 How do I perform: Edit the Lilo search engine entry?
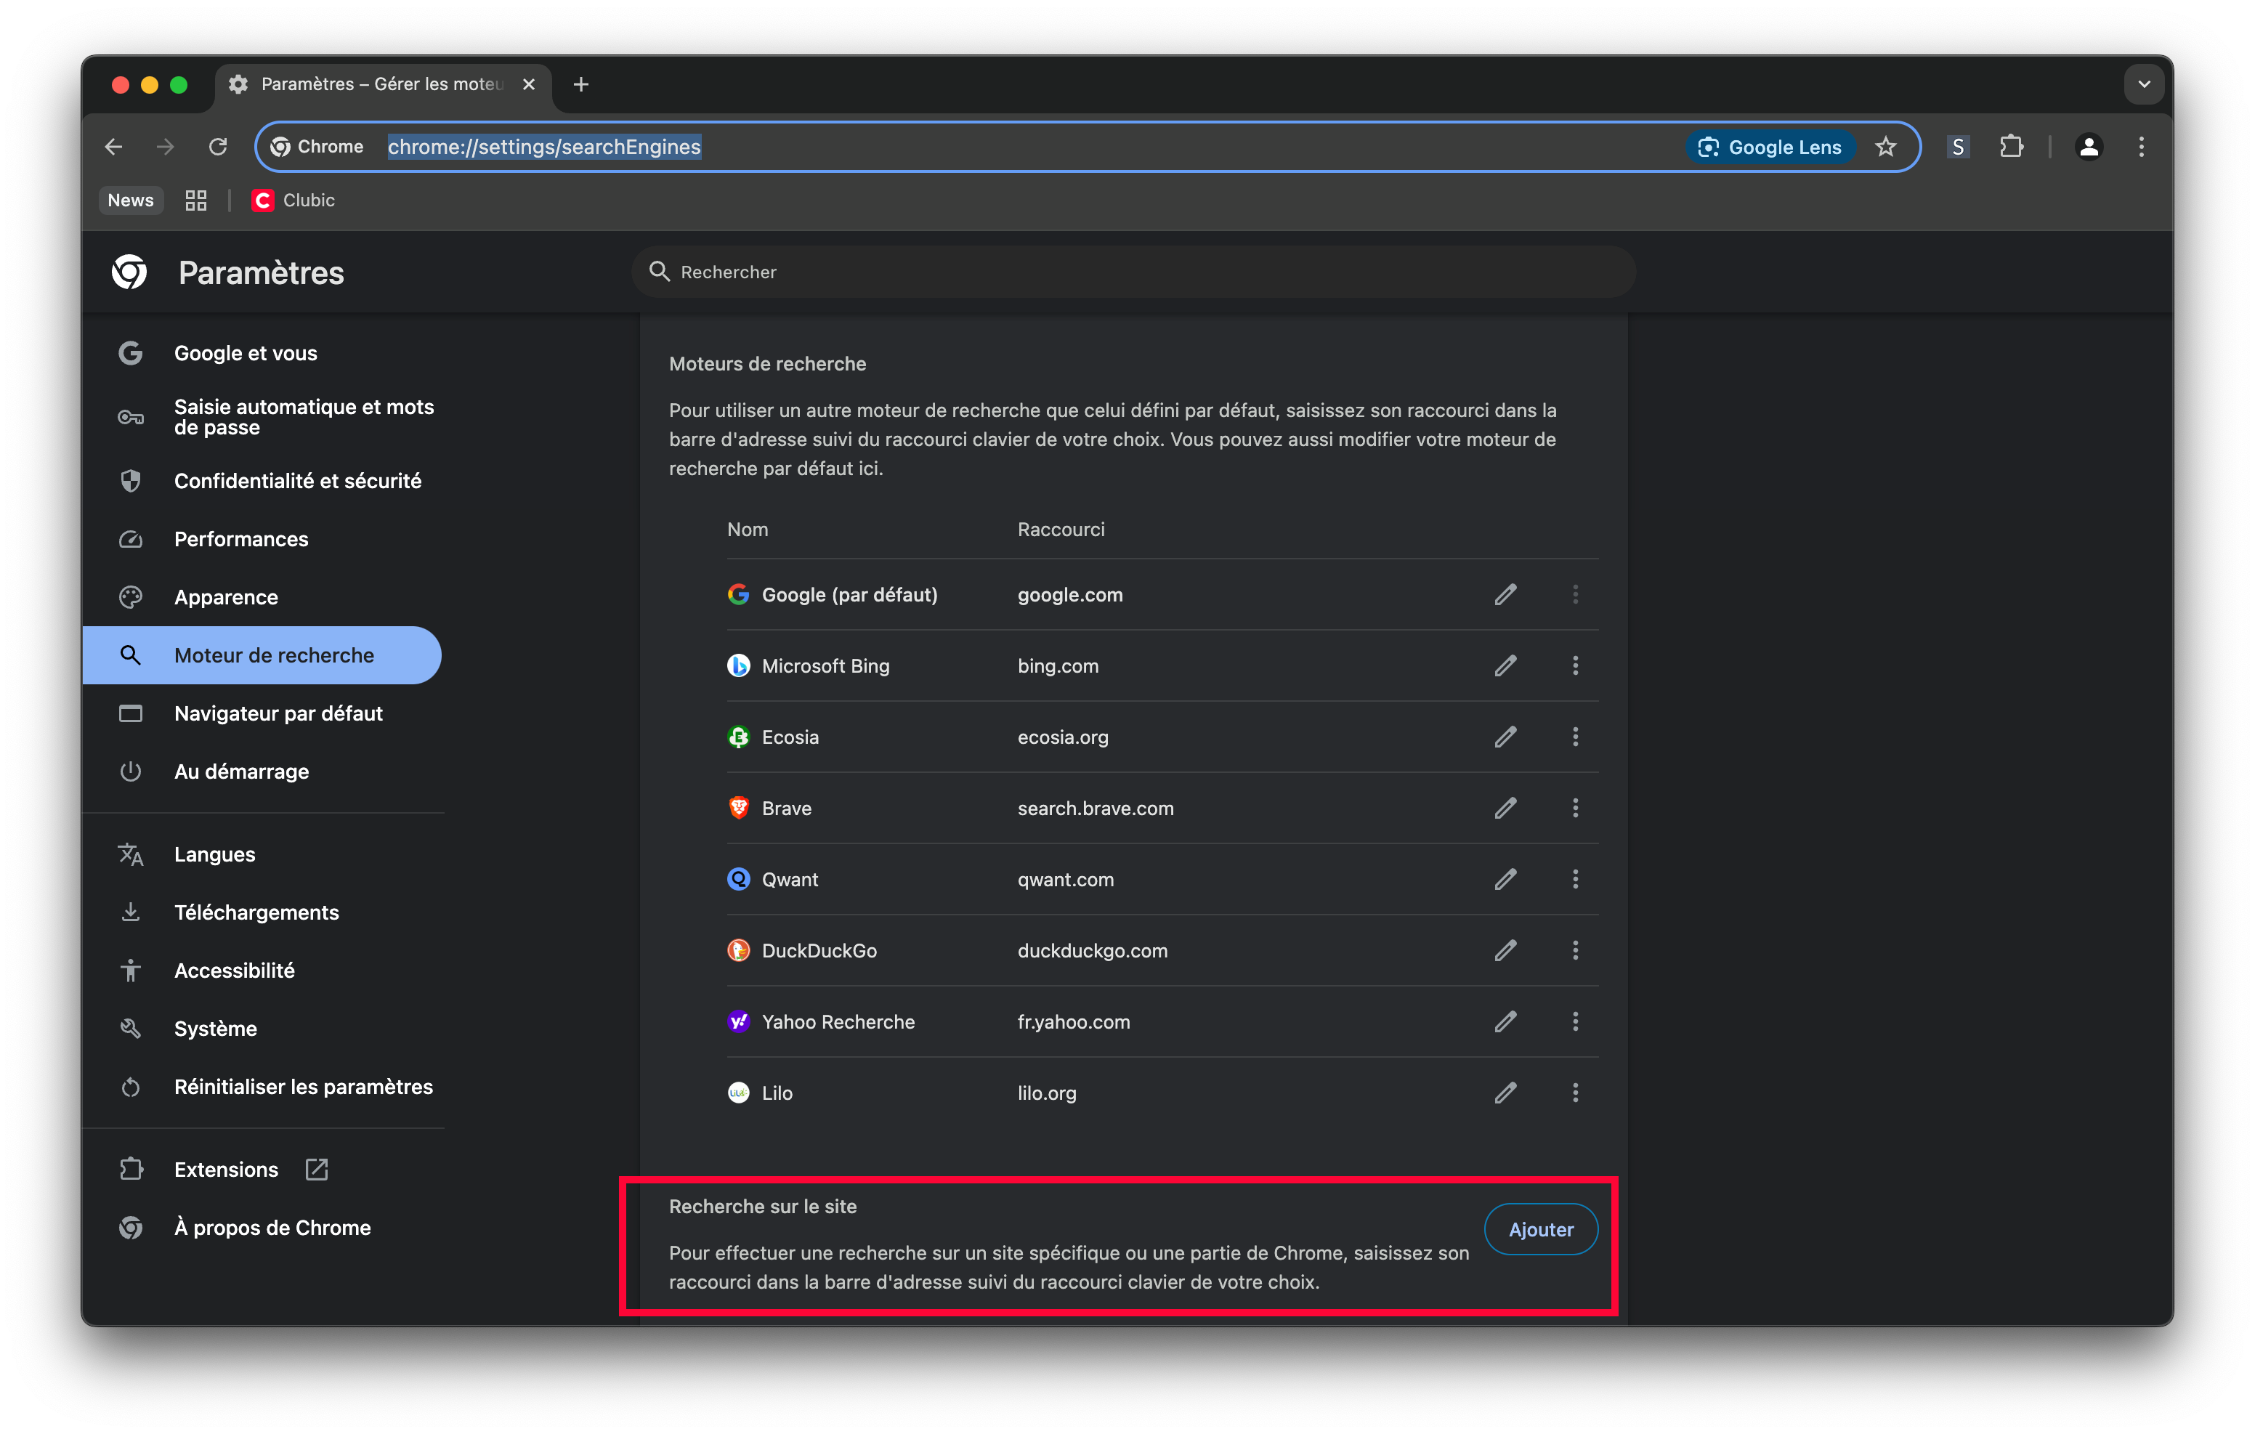point(1505,1093)
